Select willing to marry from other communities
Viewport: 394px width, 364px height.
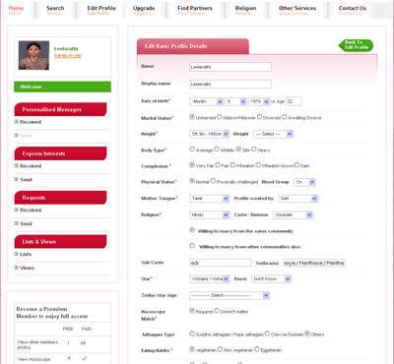(x=192, y=246)
